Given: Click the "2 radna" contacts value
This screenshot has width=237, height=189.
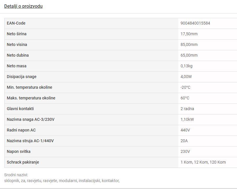Looking at the screenshot, I should tap(187, 109).
